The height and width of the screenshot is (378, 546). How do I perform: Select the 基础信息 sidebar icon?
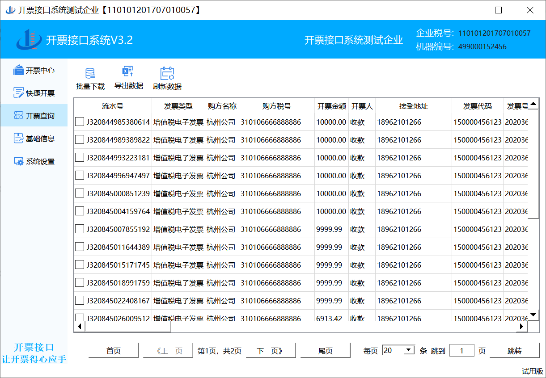click(18, 139)
